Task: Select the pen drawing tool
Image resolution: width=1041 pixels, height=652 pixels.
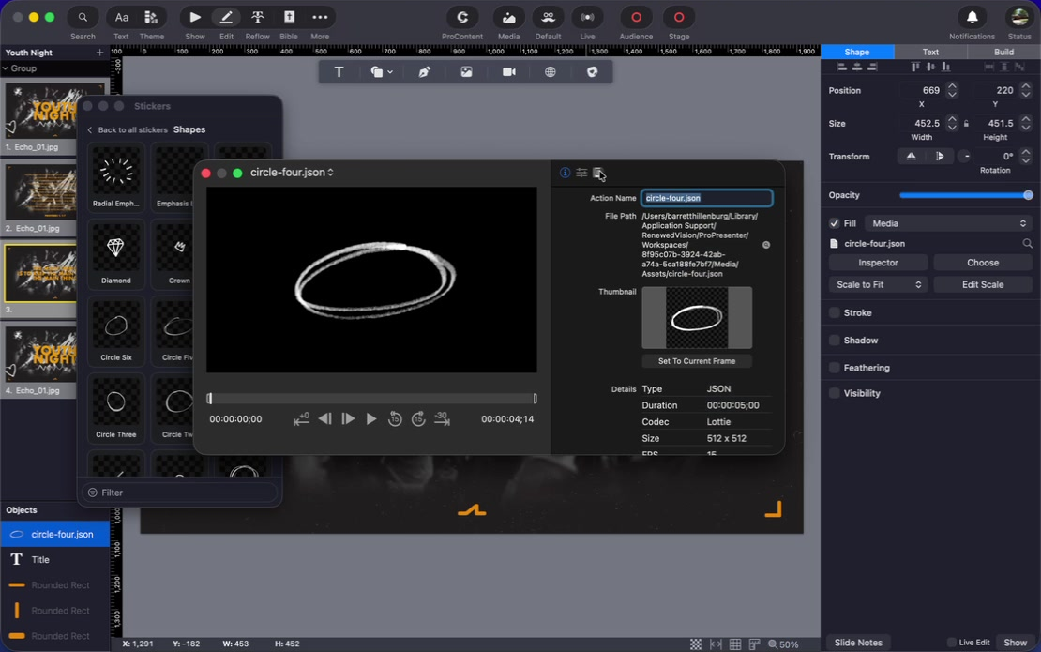Action: 424,71
